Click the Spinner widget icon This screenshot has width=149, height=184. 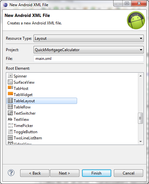(x=10, y=76)
